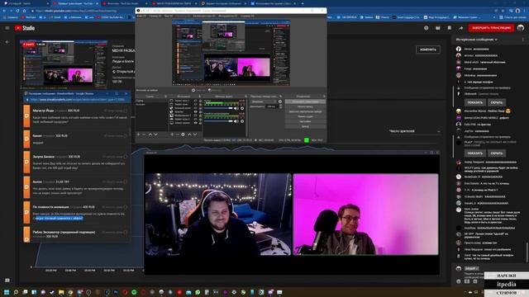Add a new scene in OBS Scenes panel

[138, 134]
